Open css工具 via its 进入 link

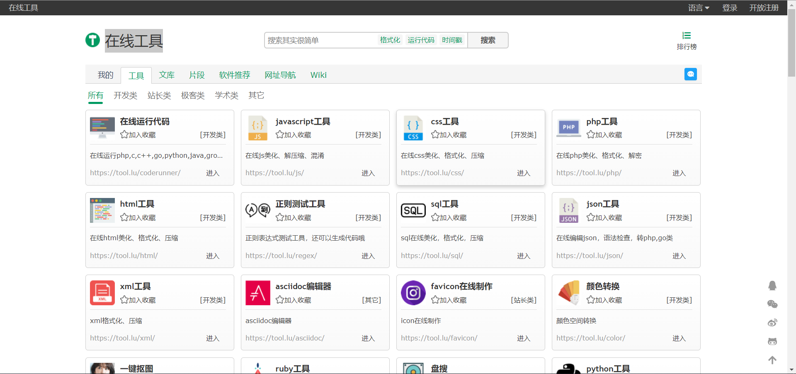[523, 173]
